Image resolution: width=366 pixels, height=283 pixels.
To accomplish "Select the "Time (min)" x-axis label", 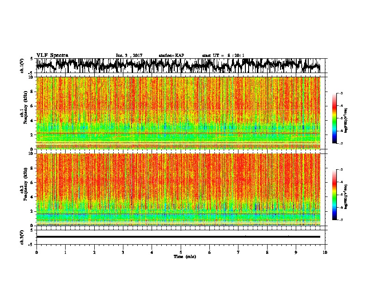I will (x=185, y=257).
